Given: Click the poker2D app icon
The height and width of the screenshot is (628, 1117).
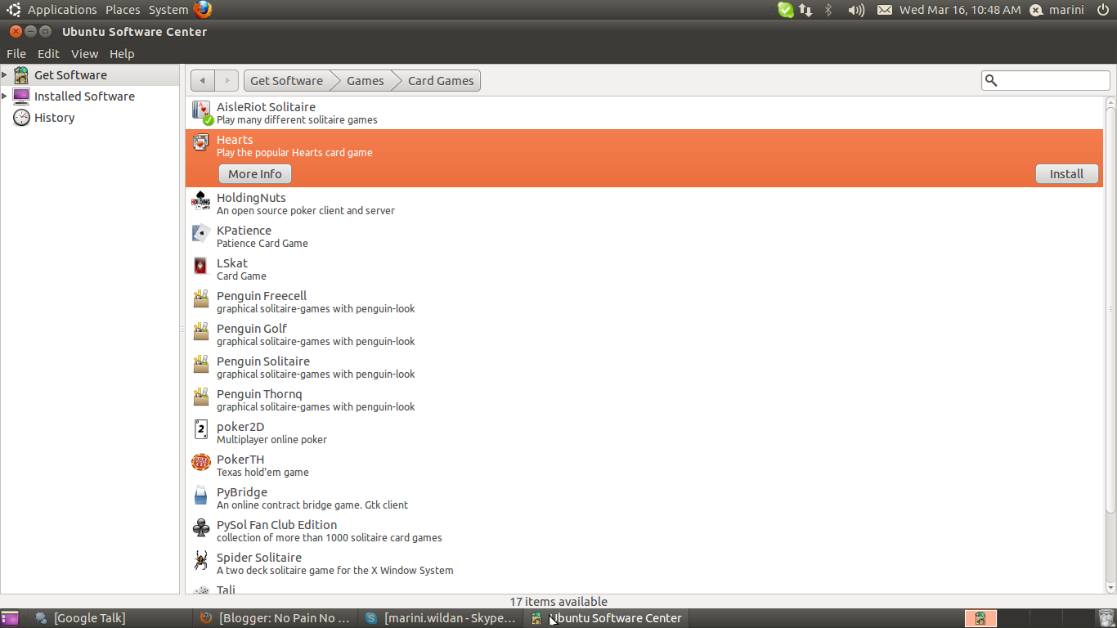Looking at the screenshot, I should point(200,429).
